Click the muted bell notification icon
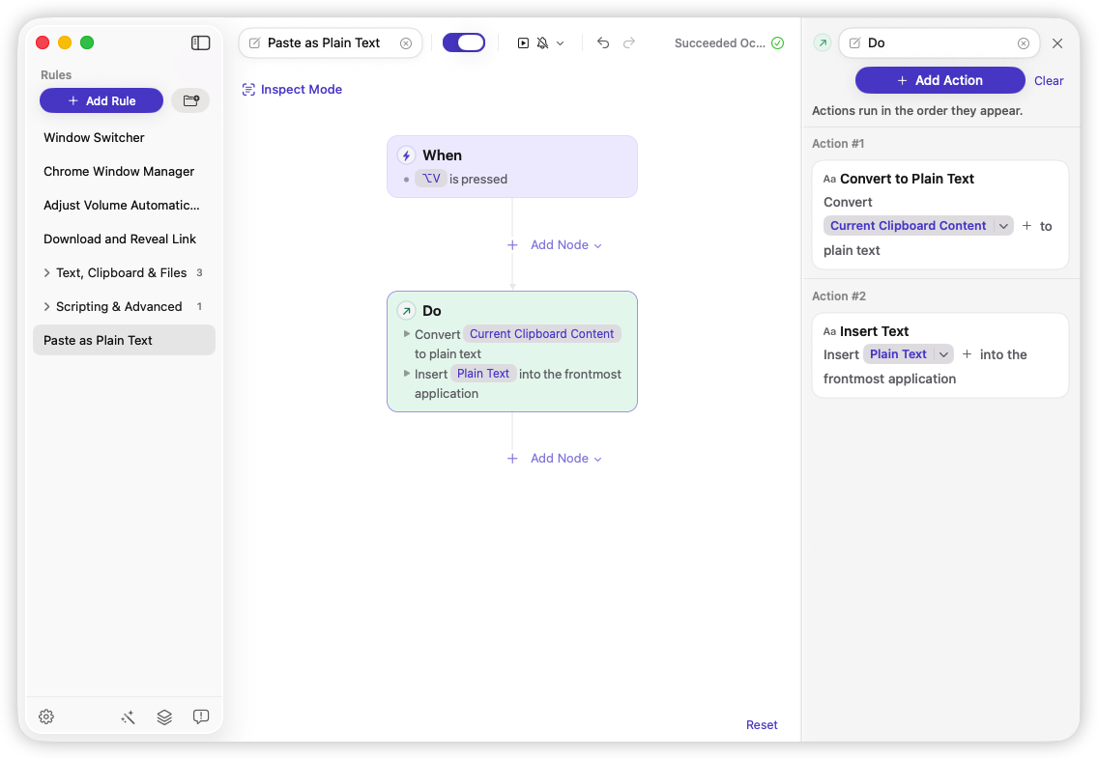Image resolution: width=1098 pixels, height=759 pixels. coord(542,43)
